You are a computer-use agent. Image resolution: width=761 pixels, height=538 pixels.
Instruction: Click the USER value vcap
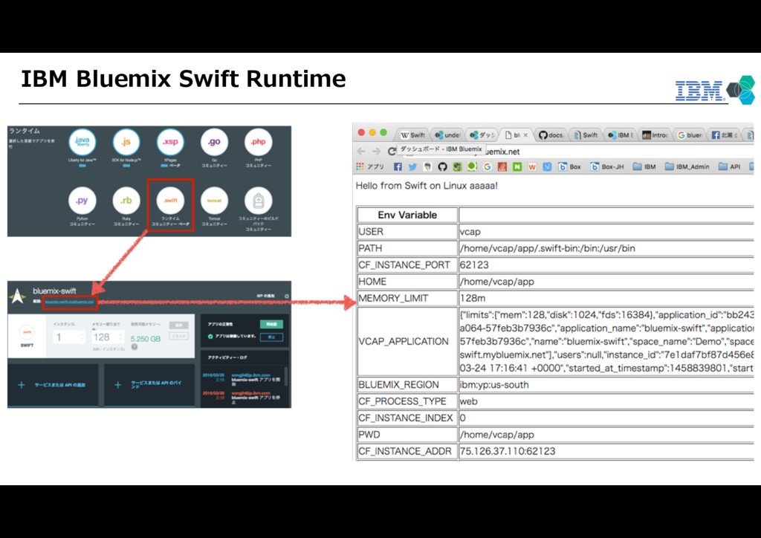470,232
